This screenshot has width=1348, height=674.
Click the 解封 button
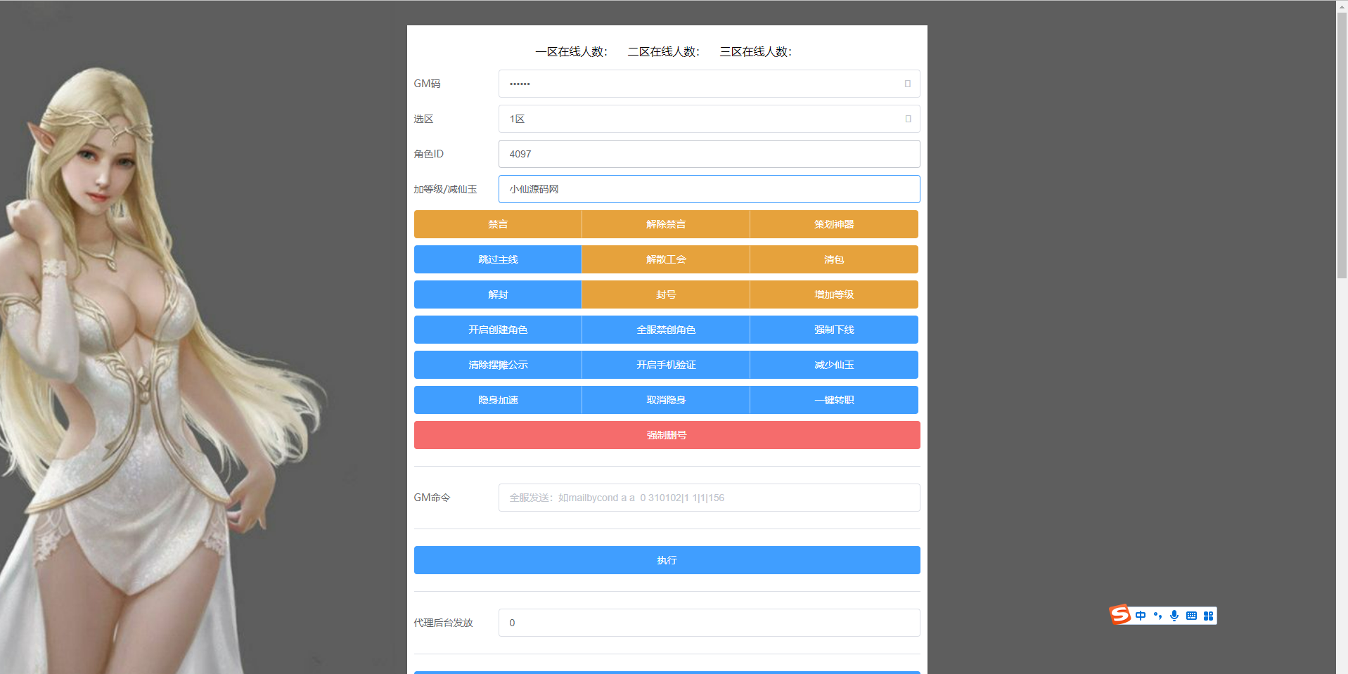pos(498,294)
